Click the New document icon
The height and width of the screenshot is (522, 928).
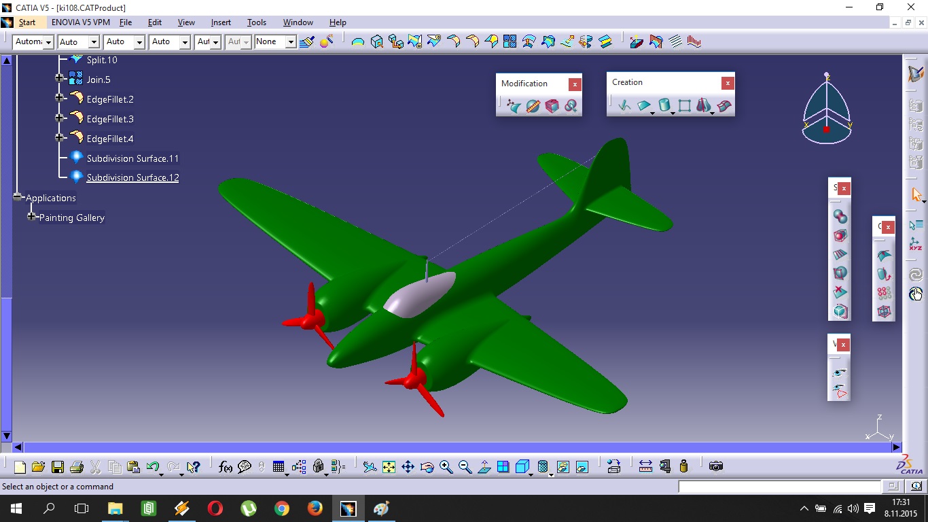click(x=20, y=467)
